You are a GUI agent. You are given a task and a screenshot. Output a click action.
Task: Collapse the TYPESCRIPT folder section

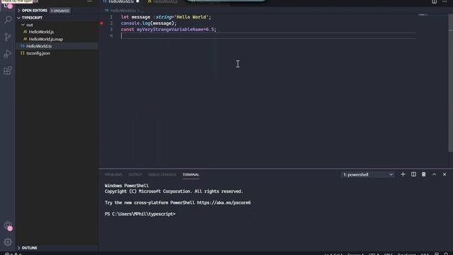pyautogui.click(x=32, y=18)
